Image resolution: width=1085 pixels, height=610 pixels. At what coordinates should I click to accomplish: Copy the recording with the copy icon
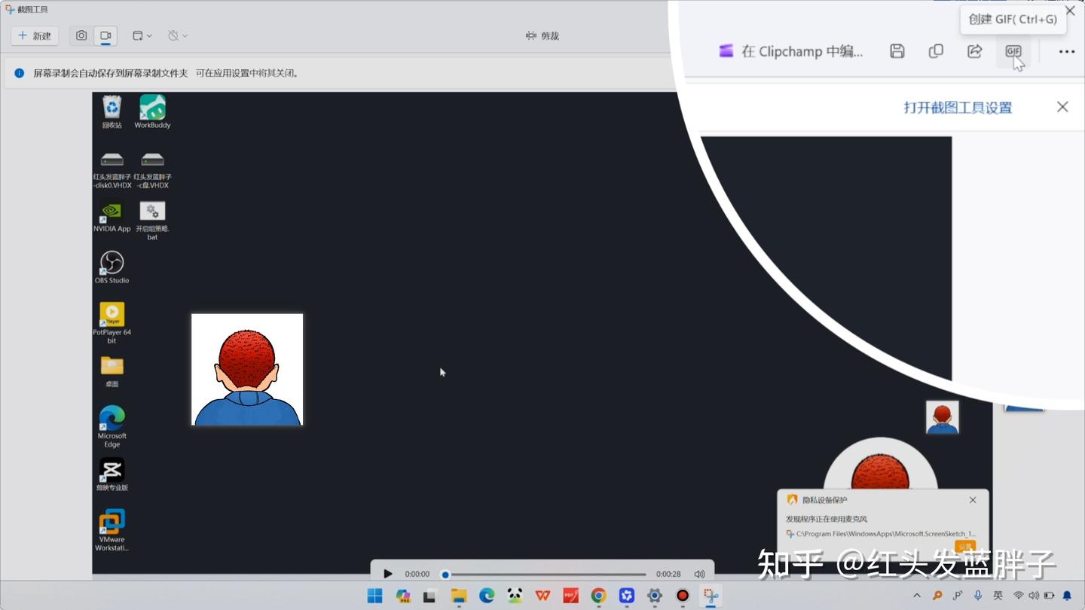936,51
